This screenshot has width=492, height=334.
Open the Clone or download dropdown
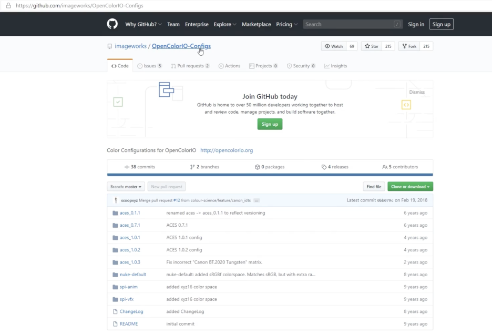pyautogui.click(x=410, y=187)
